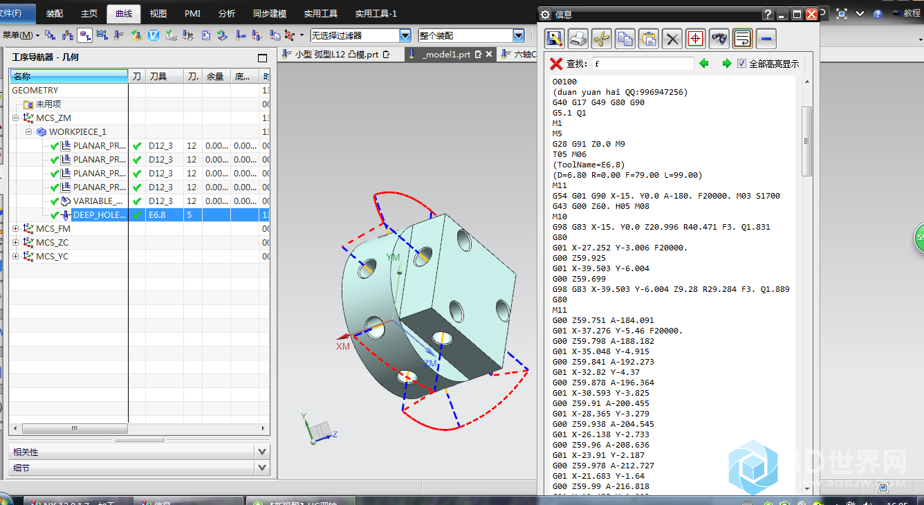Expand the MCS_FM tree node
The image size is (924, 505).
coord(16,228)
